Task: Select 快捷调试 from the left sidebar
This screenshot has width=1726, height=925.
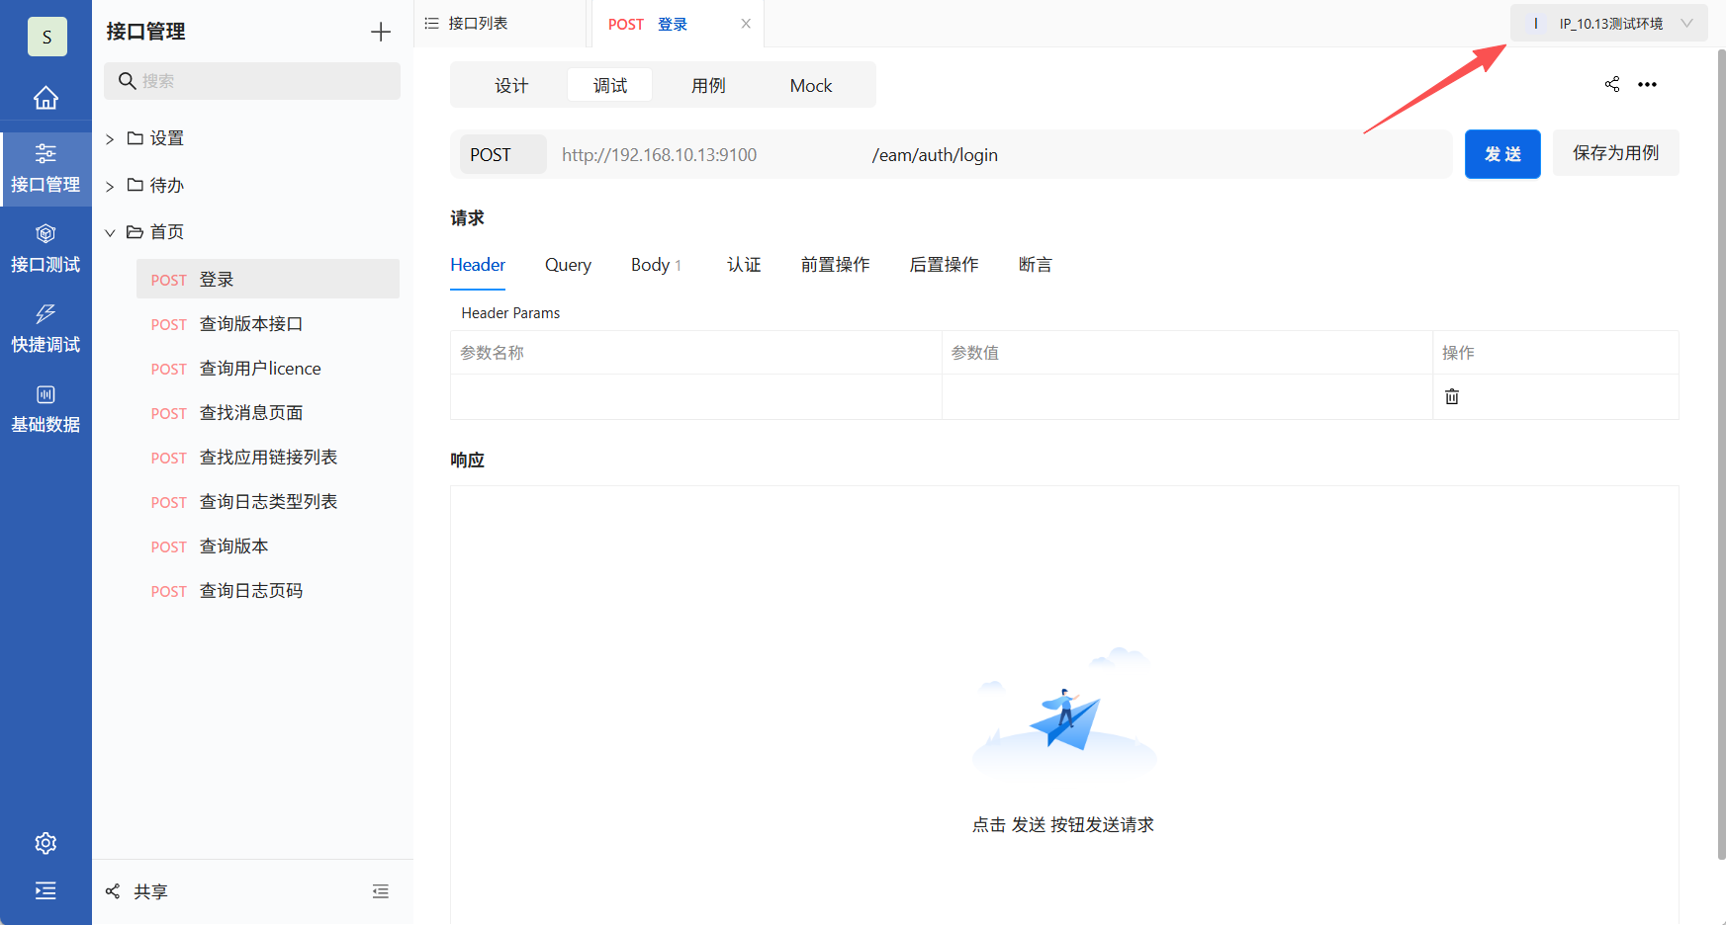Action: tap(45, 327)
